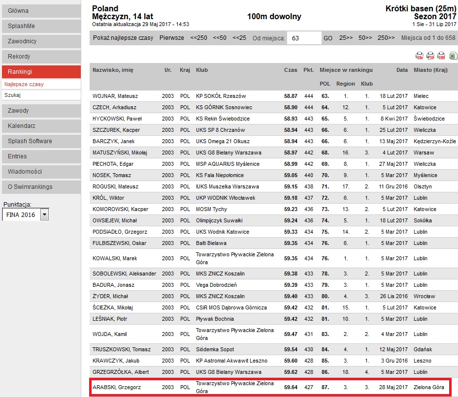
Task: Open club KP Astromal Akwawit Leszno
Action: pos(231,361)
